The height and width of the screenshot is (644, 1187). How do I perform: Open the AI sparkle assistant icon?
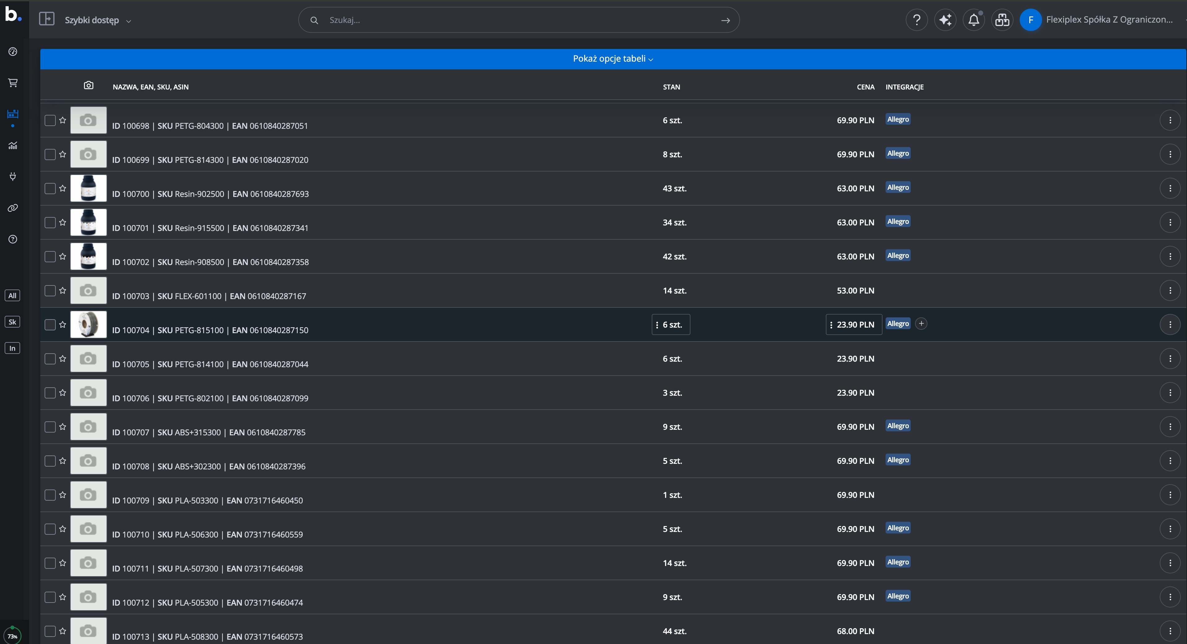[x=945, y=20]
